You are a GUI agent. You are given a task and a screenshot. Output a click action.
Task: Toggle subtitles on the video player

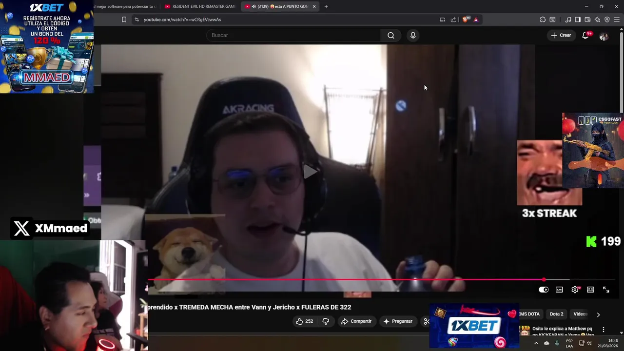(559, 290)
